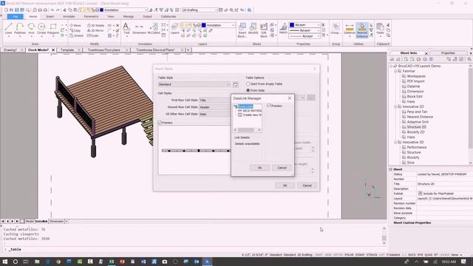The width and height of the screenshot is (473, 266).
Task: Select the Polylines tool in Draw panel
Action: click(20, 29)
